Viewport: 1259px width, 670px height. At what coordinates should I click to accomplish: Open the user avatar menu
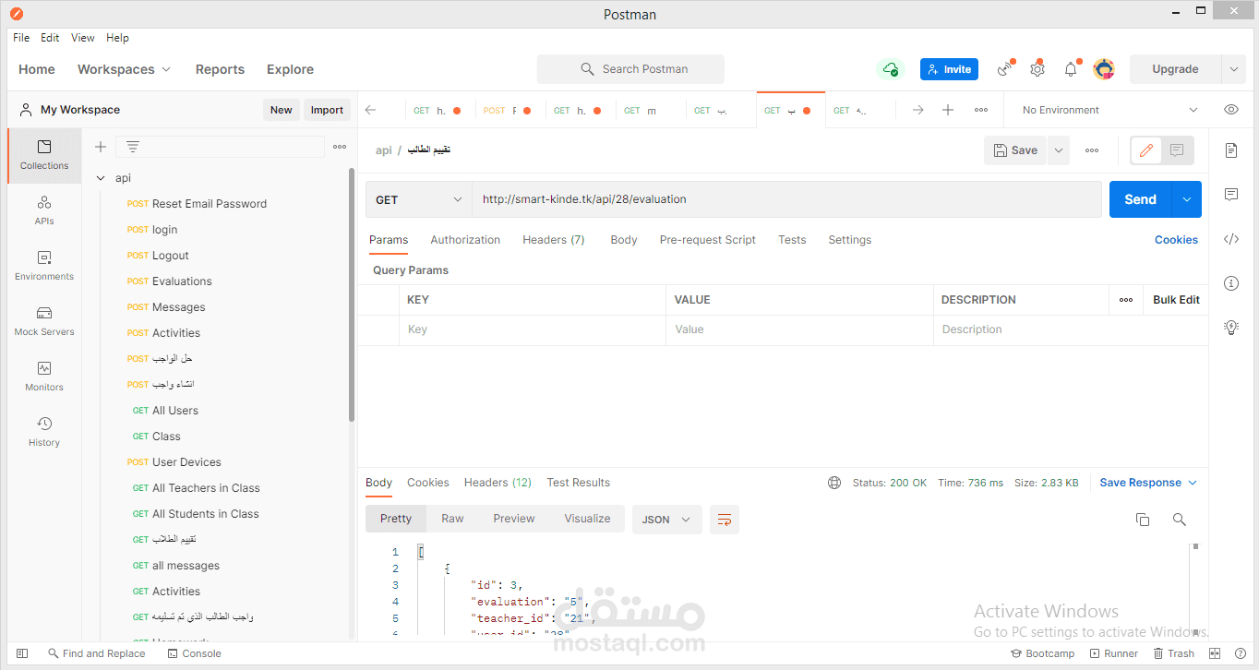[x=1104, y=69]
